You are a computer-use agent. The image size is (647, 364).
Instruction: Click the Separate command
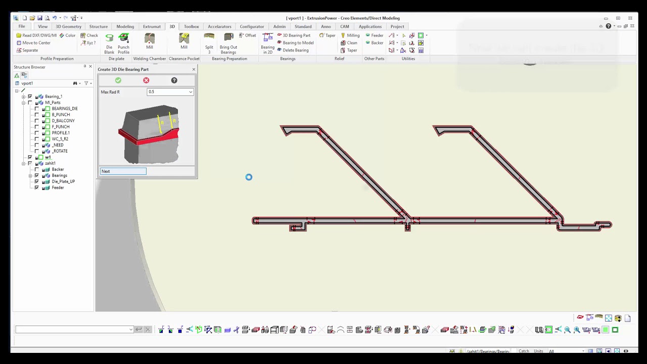click(x=27, y=51)
